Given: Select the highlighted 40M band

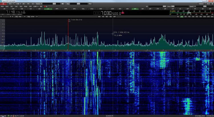Looking at the screenshot, I should (x=135, y=9).
